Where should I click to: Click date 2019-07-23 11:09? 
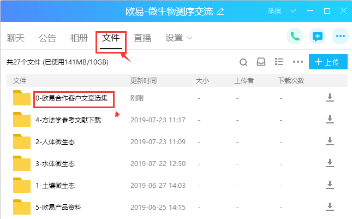[158, 142]
